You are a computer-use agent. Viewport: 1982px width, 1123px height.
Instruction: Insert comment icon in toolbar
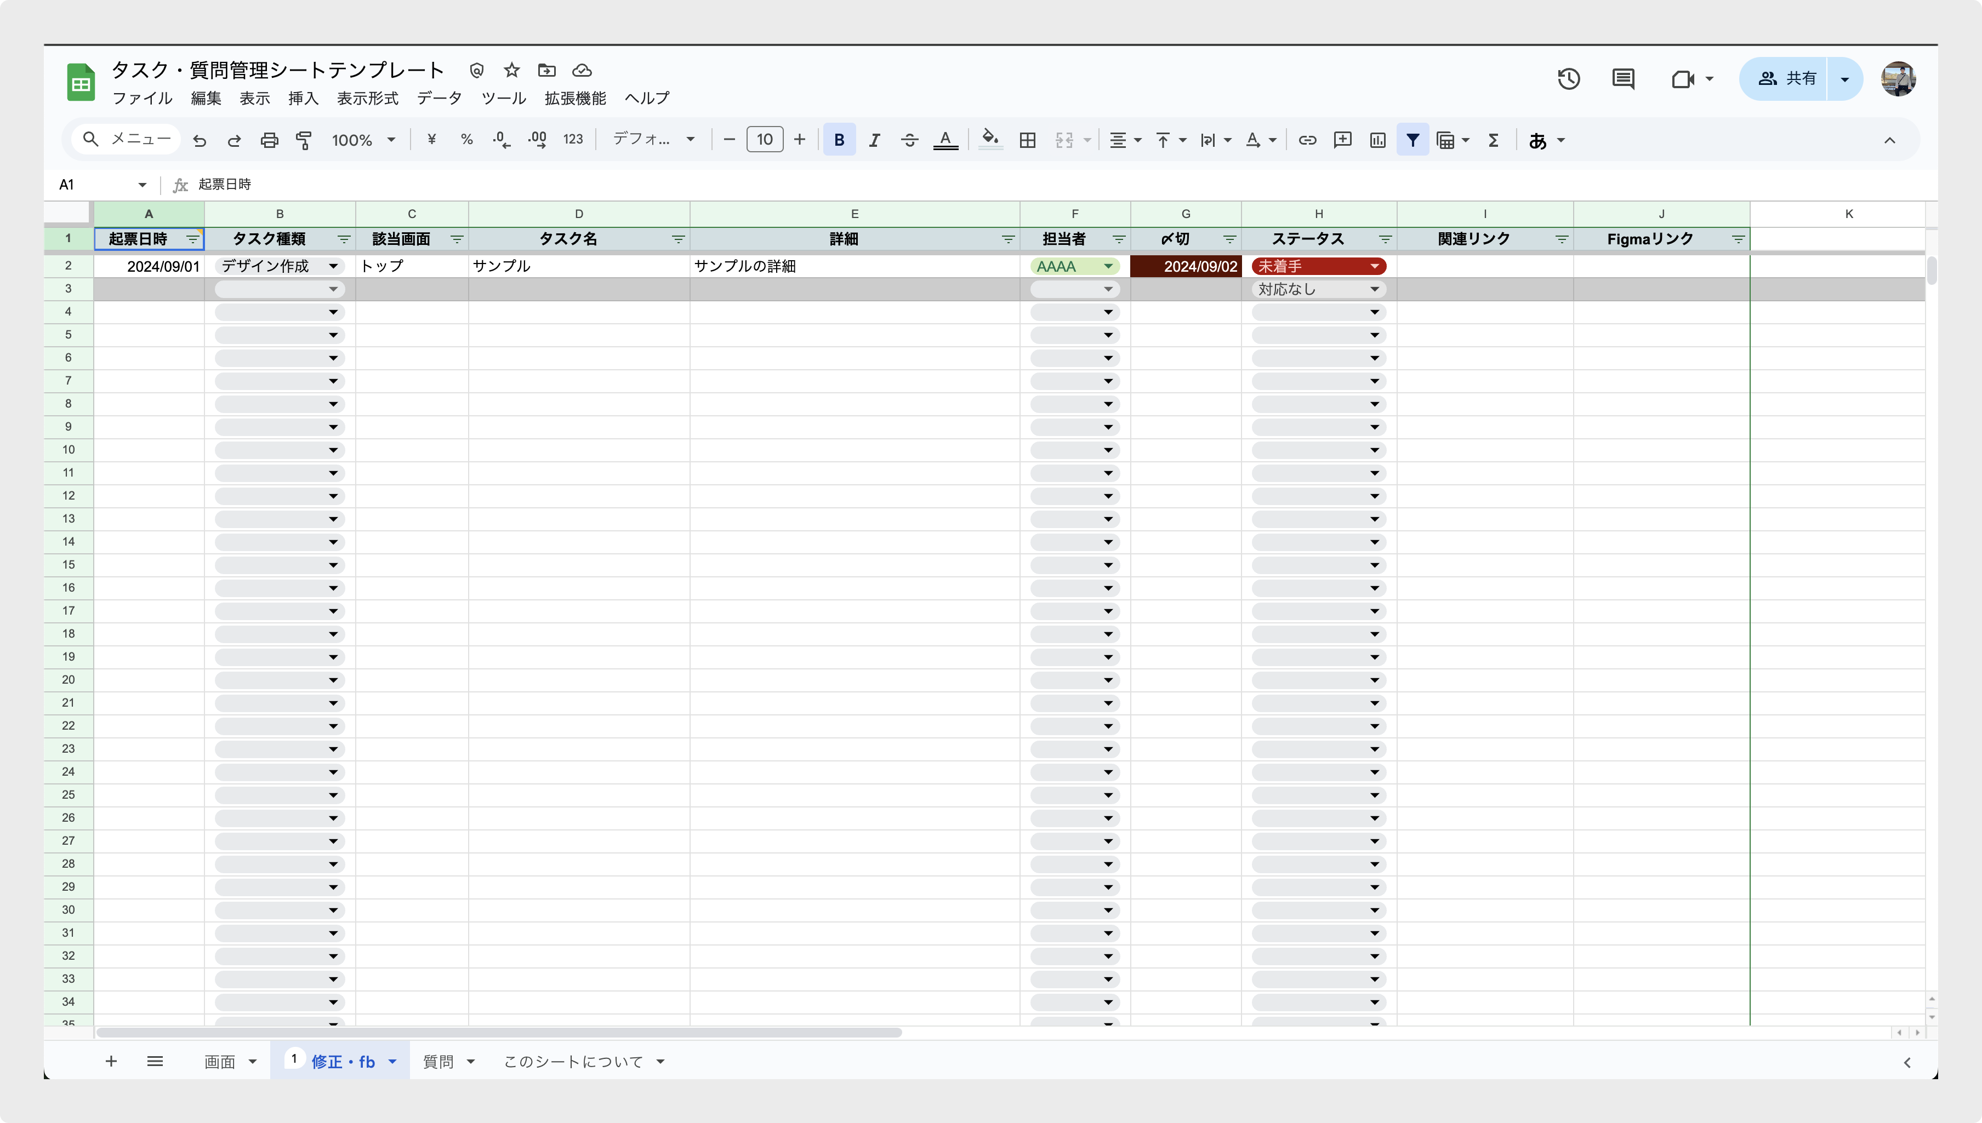1342,140
